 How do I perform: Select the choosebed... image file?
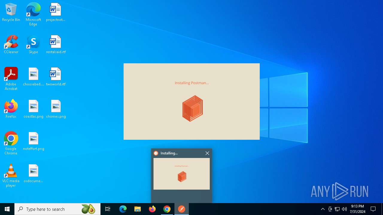pyautogui.click(x=33, y=77)
